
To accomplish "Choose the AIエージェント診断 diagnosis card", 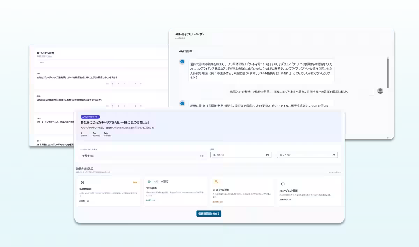I will [x=309, y=191].
